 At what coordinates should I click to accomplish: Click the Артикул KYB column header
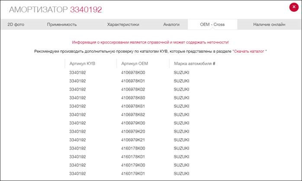pos(82,64)
